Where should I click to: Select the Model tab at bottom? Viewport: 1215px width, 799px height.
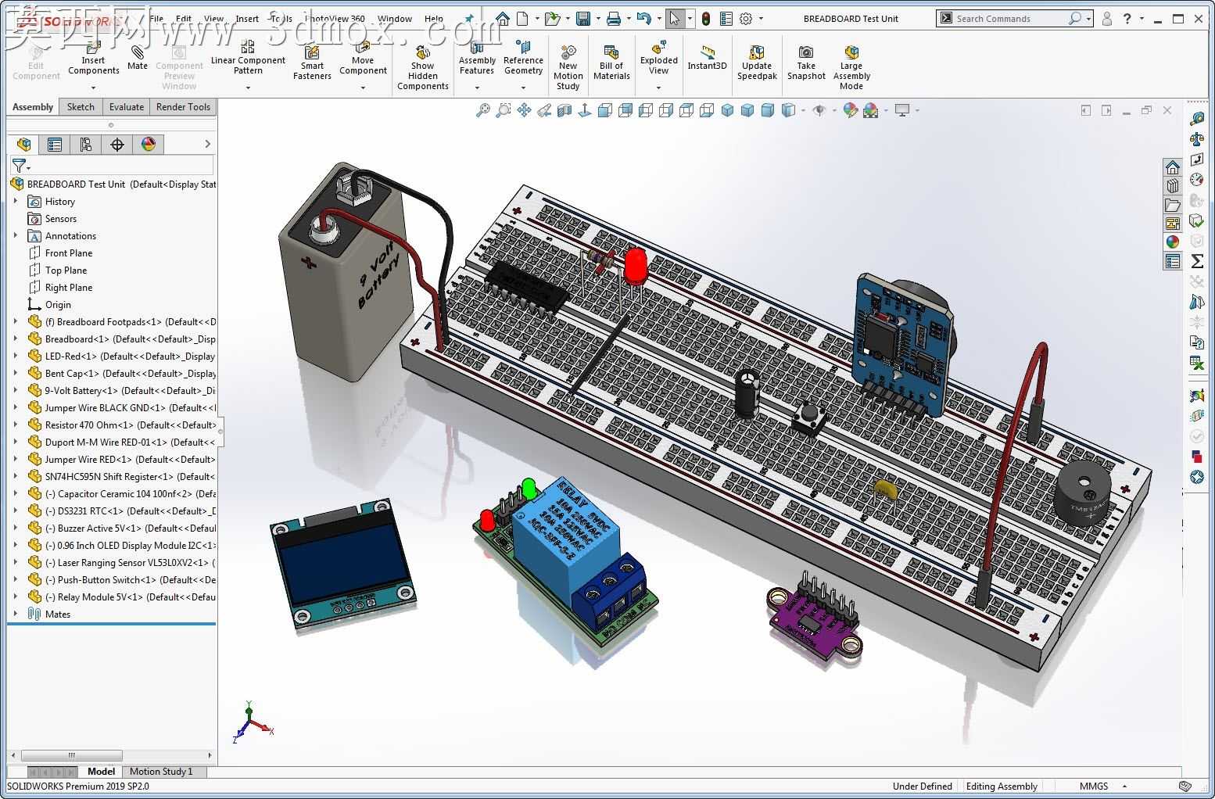(101, 772)
